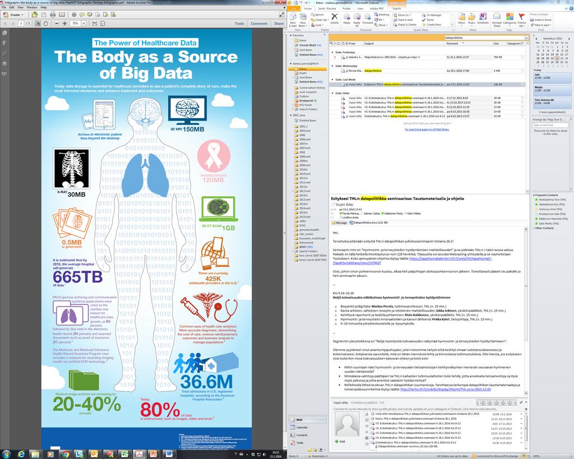Image resolution: width=574 pixels, height=459 pixels.
Task: Open Outlook File tab
Action: [x=294, y=8]
